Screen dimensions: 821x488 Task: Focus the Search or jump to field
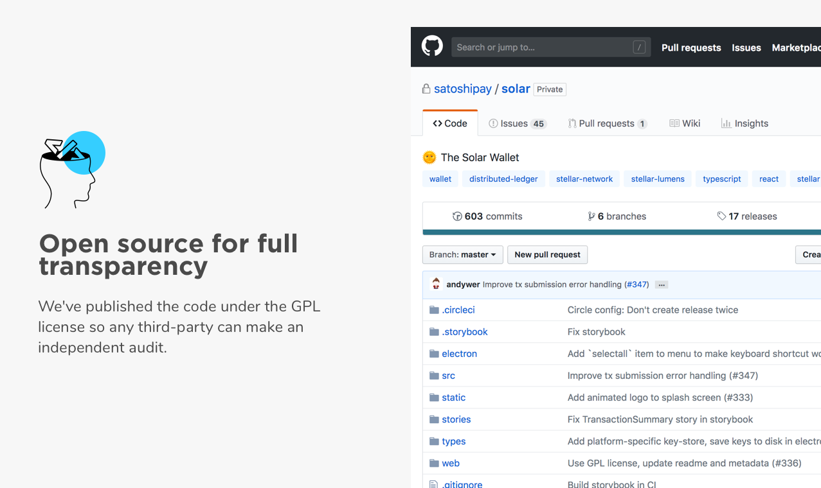click(x=551, y=47)
